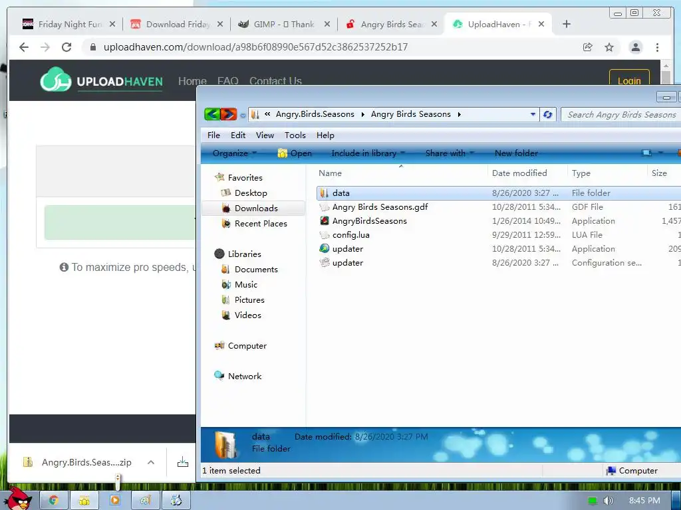Click Favorites header in sidebar
The height and width of the screenshot is (510, 681).
[x=245, y=178]
